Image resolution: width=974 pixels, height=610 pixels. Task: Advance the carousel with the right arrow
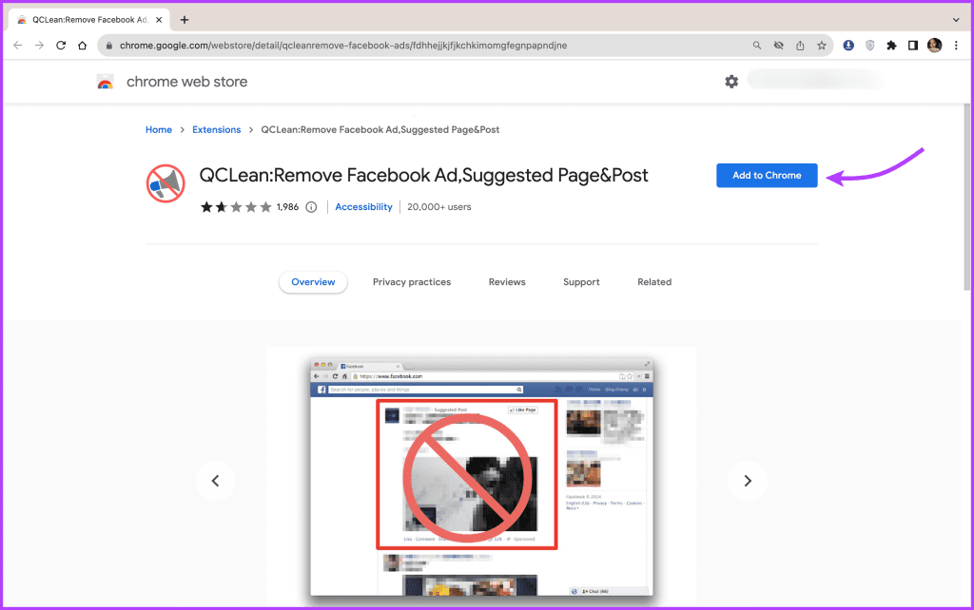click(x=748, y=481)
